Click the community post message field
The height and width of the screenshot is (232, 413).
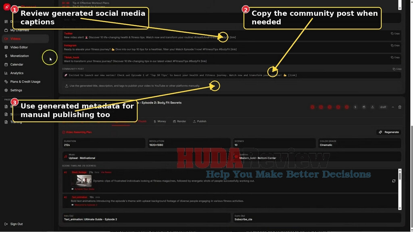point(232,75)
